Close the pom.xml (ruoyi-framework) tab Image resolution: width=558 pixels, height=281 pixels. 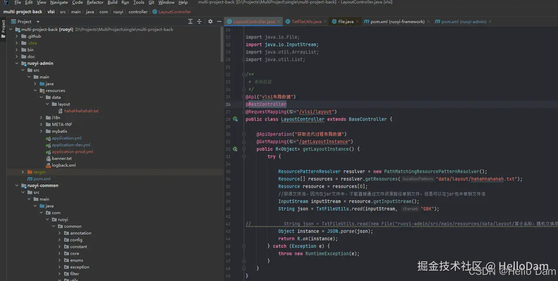[429, 21]
